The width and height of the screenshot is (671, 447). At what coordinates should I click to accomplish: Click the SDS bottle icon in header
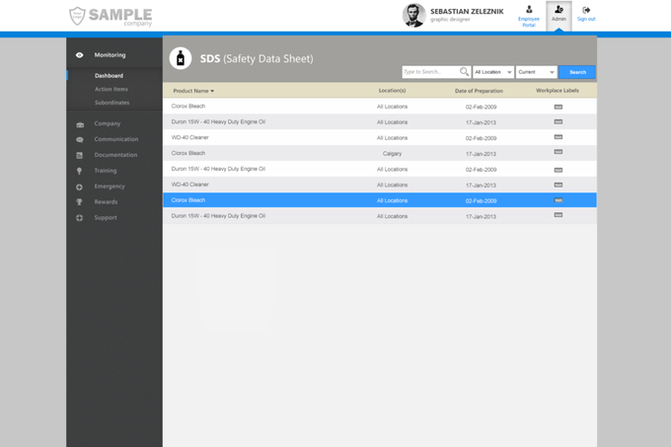coord(181,58)
